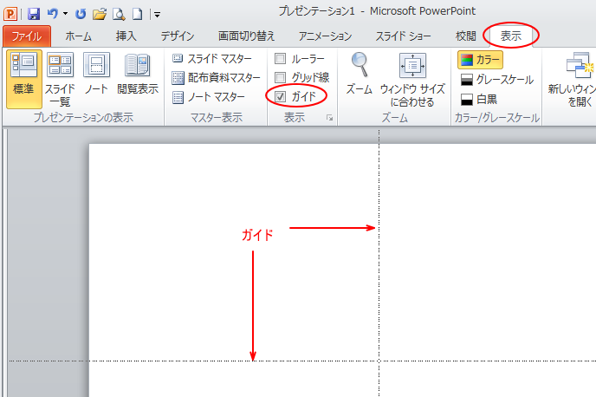Turn on グリッド線 gridlines checkbox
This screenshot has height=397, width=596.
(x=280, y=78)
